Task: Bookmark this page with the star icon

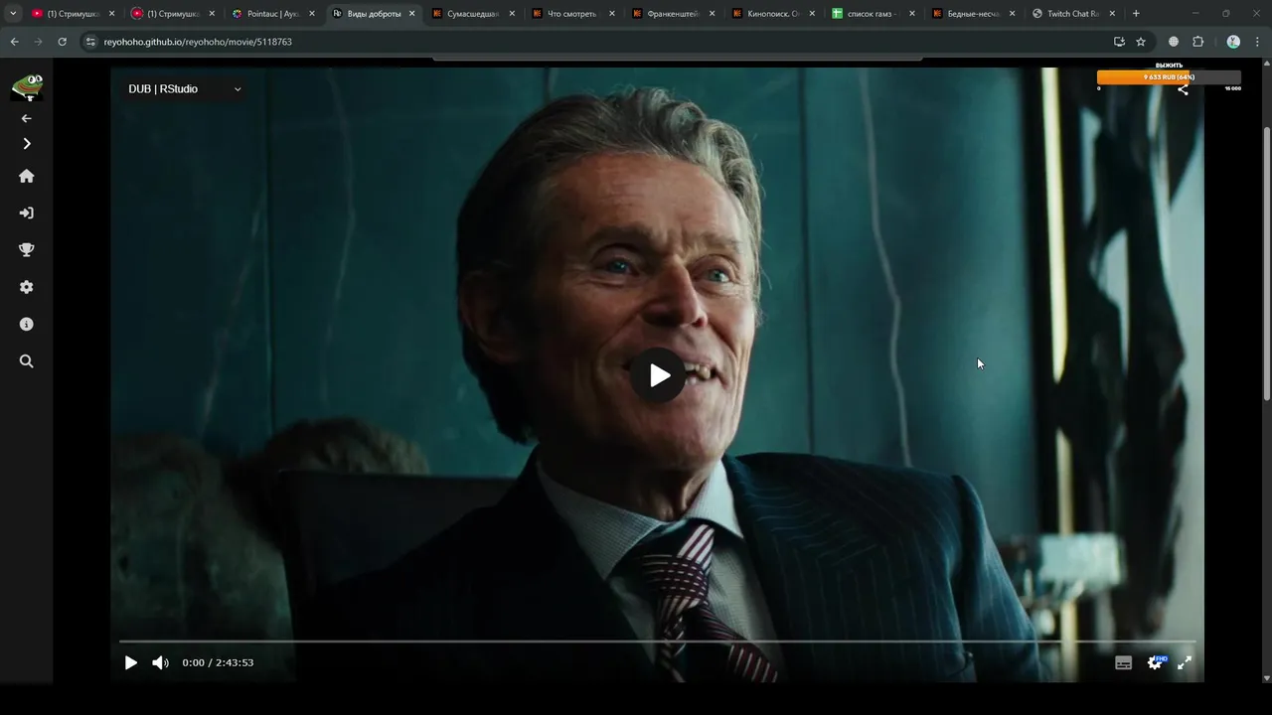Action: point(1141,42)
